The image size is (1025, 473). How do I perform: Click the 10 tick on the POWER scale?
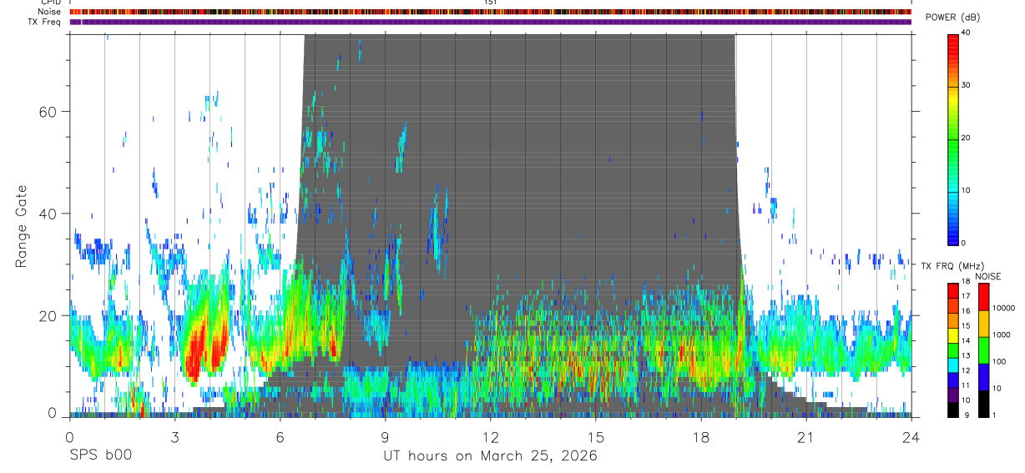click(966, 190)
